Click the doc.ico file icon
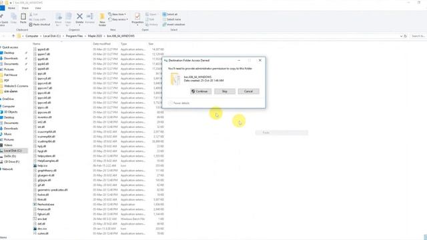The height and width of the screenshot is (240, 427). (x=35, y=229)
